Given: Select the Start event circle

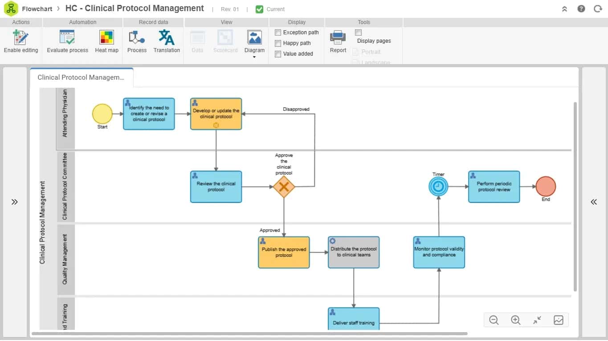Looking at the screenshot, I should [102, 114].
